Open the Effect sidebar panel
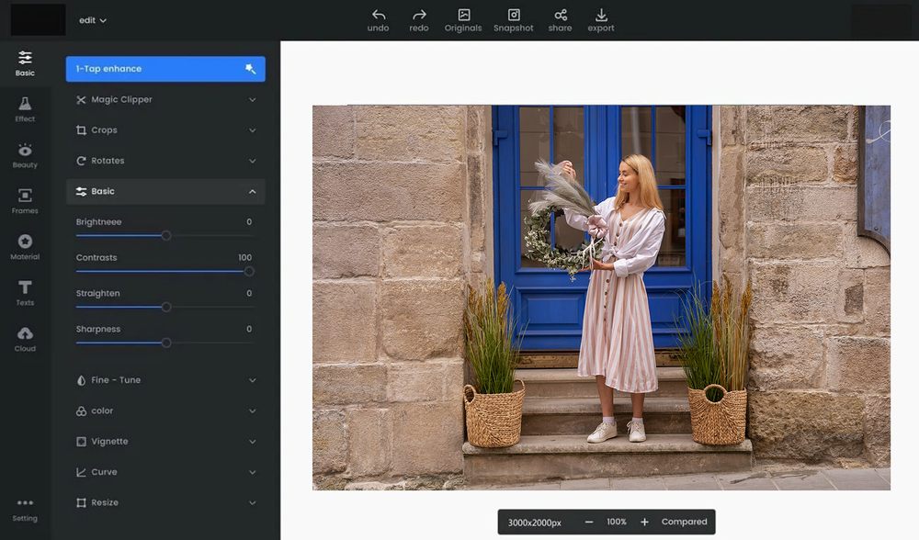Viewport: 919px width, 540px height. pyautogui.click(x=25, y=109)
